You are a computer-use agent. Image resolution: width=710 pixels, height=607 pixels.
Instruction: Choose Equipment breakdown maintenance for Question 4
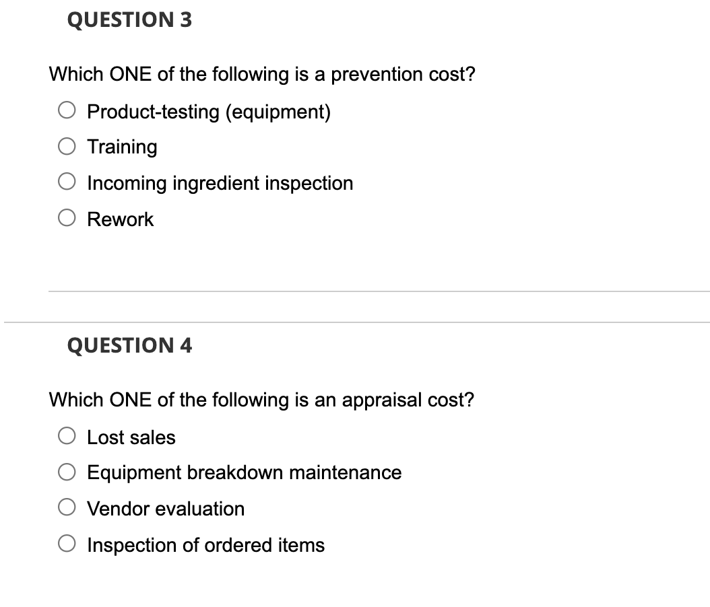point(67,470)
